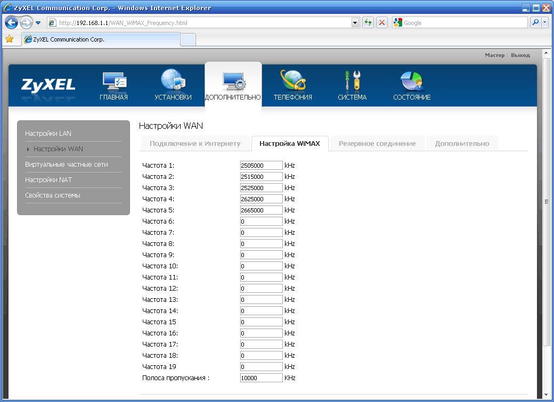
Task: Click the Частота 15 input field
Action: click(261, 322)
